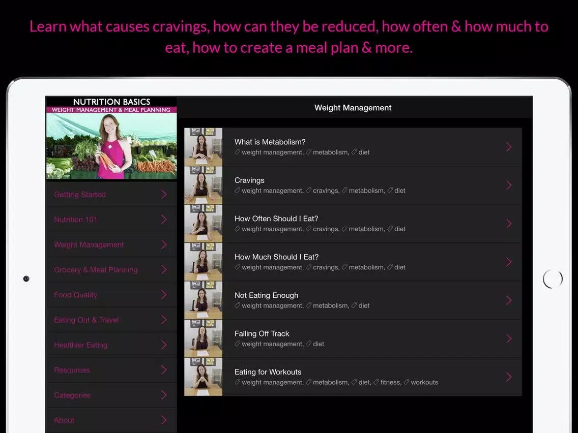The width and height of the screenshot is (578, 433).
Task: Open the Cravings video thumbnail
Action: coord(203,185)
